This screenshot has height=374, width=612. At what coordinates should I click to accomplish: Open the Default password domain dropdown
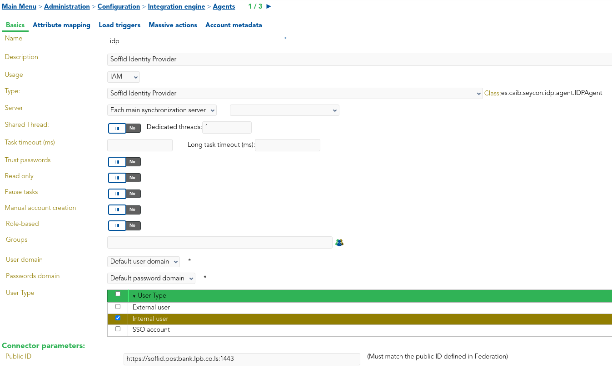coord(151,279)
